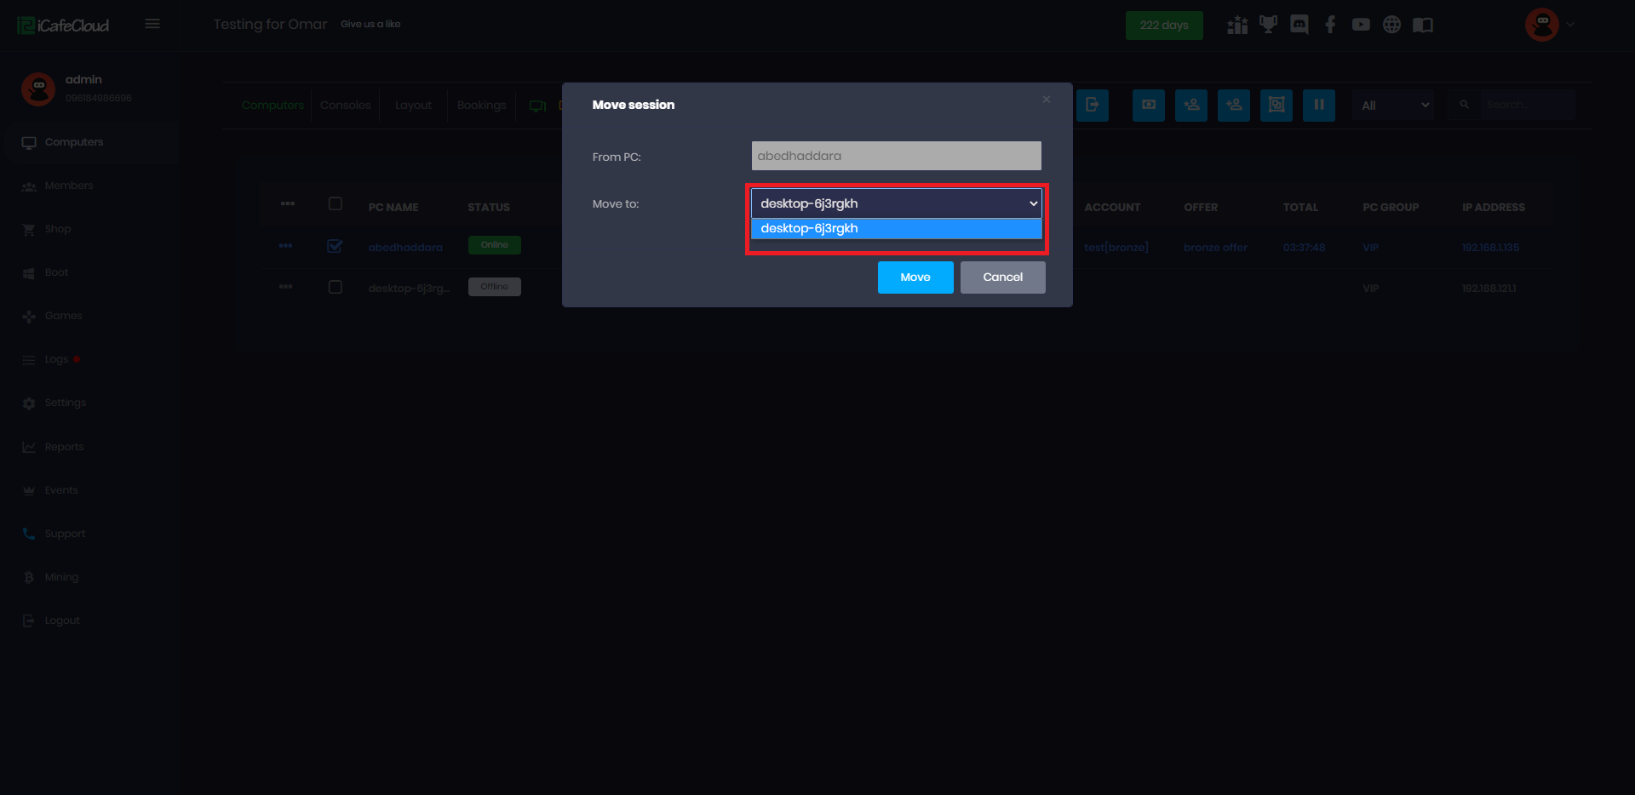Image resolution: width=1635 pixels, height=795 pixels.
Task: Uncheck the abedhaddara row checkbox
Action: tap(335, 246)
